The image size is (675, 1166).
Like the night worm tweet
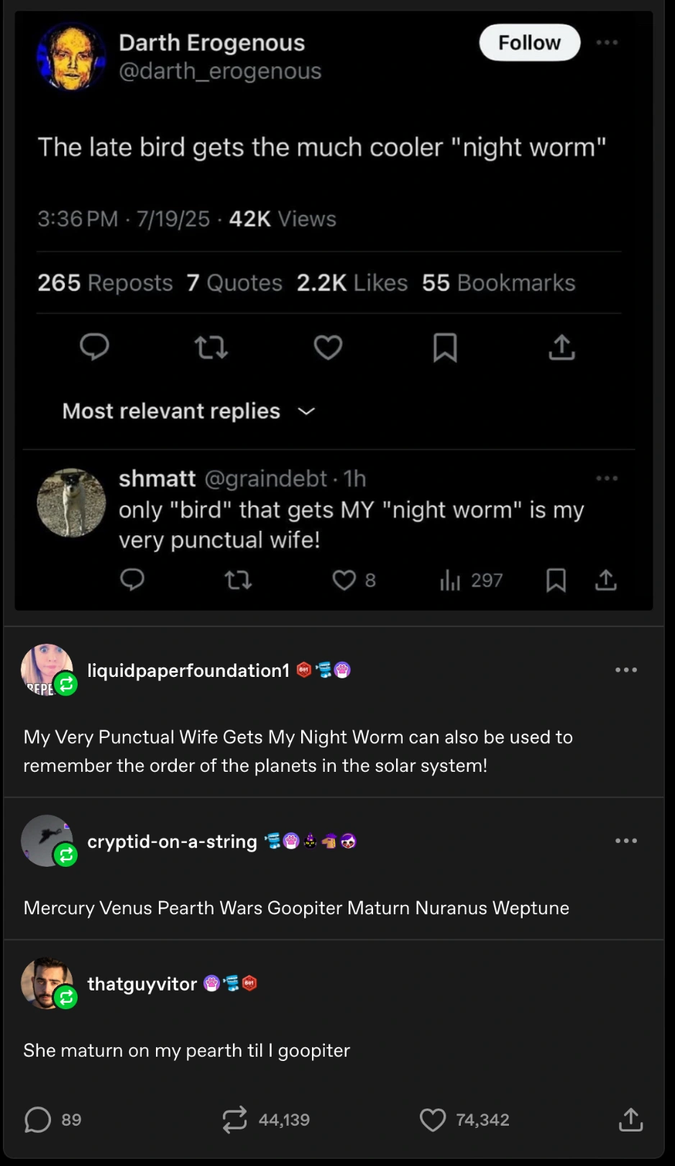click(328, 347)
